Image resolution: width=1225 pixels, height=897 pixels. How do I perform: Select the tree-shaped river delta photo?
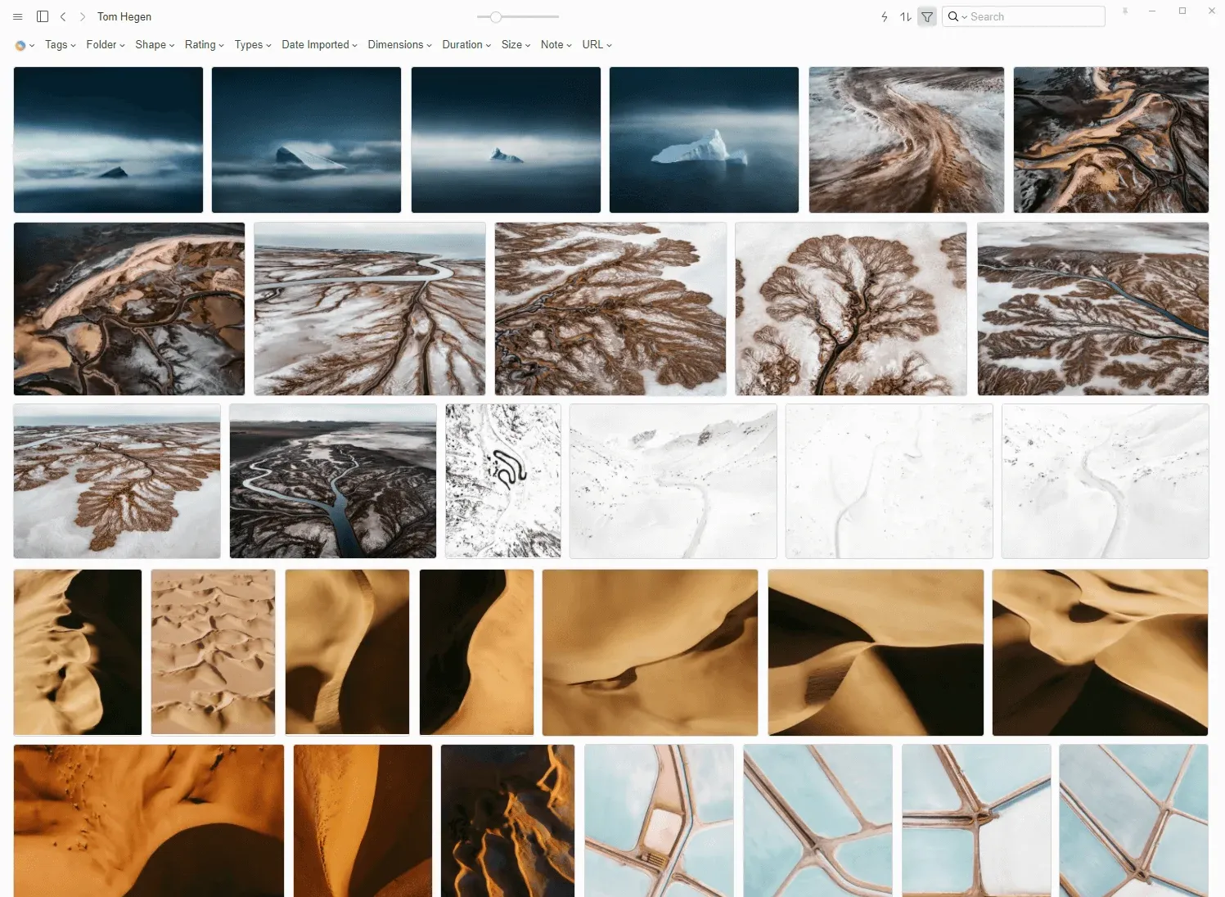tap(851, 309)
